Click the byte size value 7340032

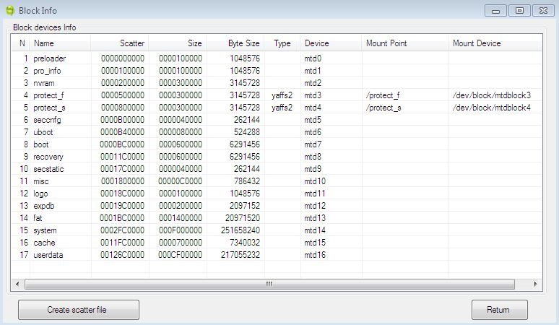pyautogui.click(x=245, y=243)
